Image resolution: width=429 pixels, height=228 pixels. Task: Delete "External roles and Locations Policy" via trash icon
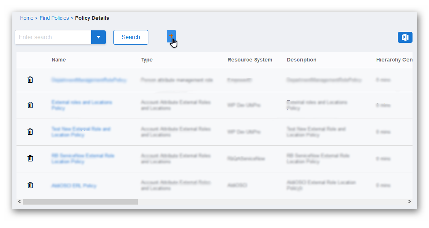click(30, 105)
